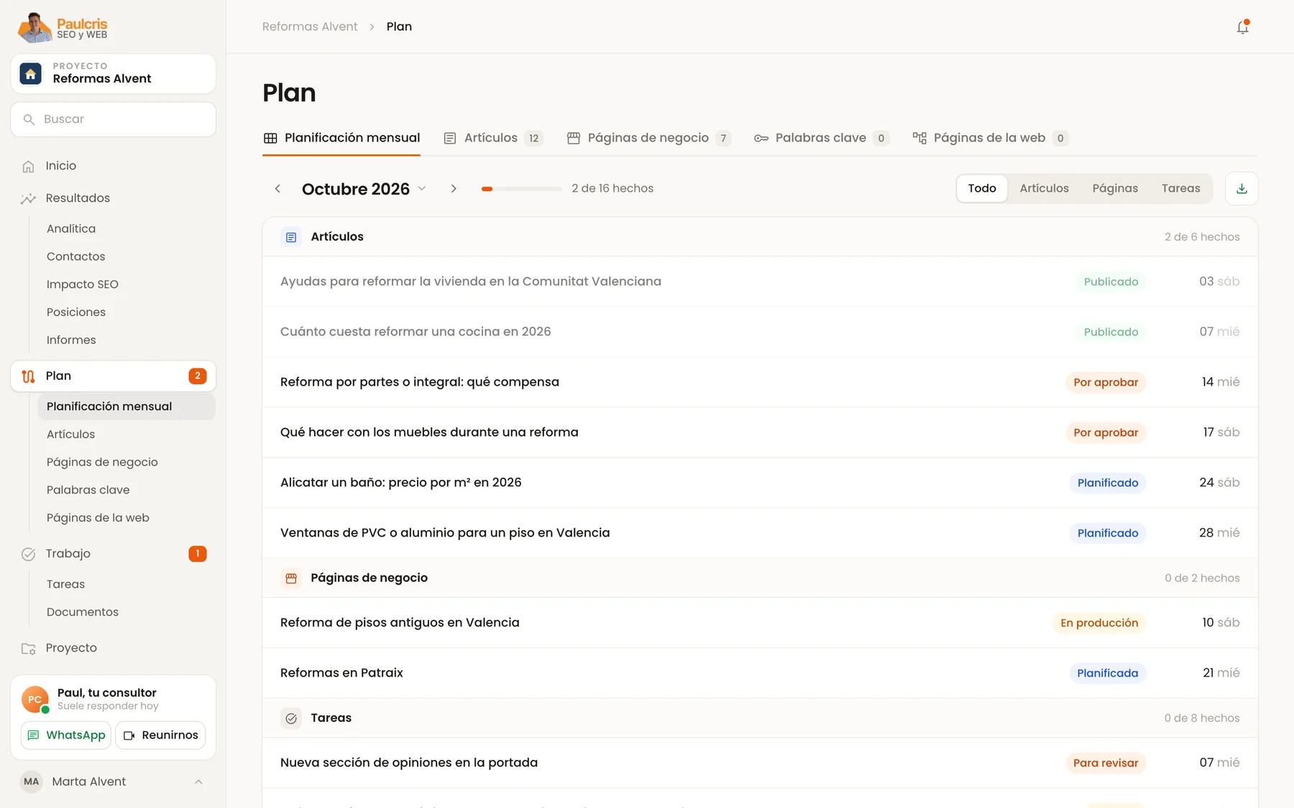The height and width of the screenshot is (808, 1294).
Task: Open Reformas en Patraix row
Action: coord(760,673)
